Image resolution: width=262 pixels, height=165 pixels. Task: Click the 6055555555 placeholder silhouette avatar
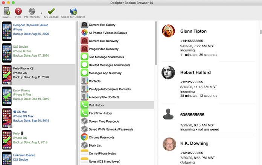[168, 114]
